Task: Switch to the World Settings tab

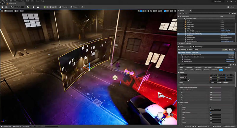Action: click(x=198, y=46)
